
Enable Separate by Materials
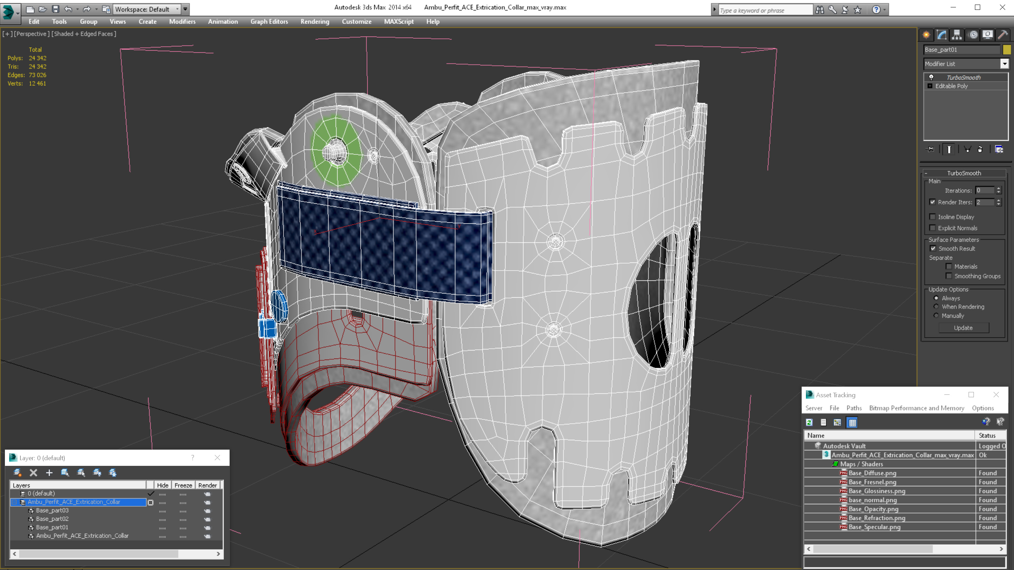coord(949,266)
